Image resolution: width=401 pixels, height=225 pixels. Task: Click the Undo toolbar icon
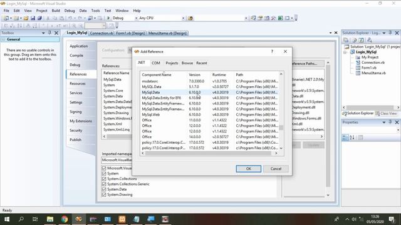click(x=70, y=18)
